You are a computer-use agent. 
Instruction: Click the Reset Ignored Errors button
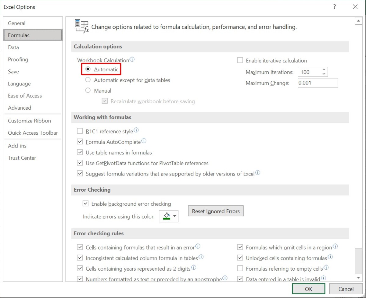tap(216, 211)
